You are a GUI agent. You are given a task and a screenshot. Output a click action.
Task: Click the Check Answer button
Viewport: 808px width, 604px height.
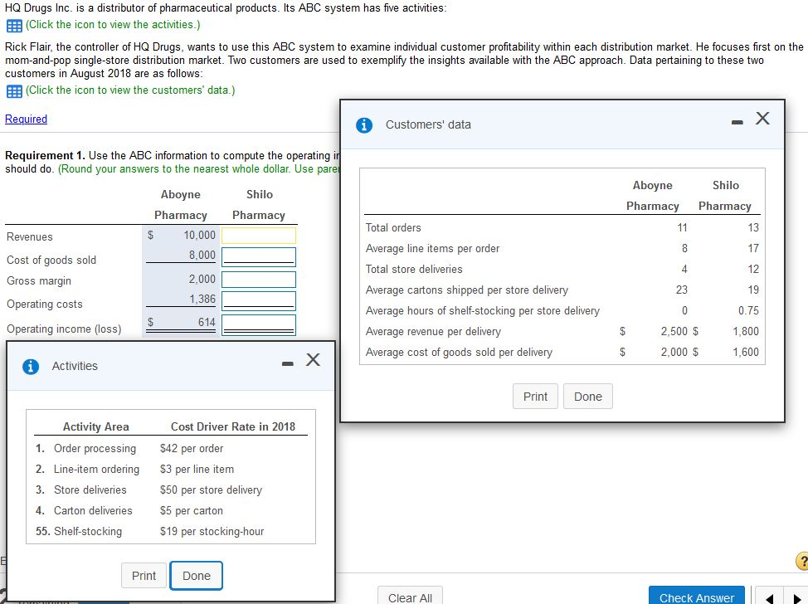[x=697, y=597]
